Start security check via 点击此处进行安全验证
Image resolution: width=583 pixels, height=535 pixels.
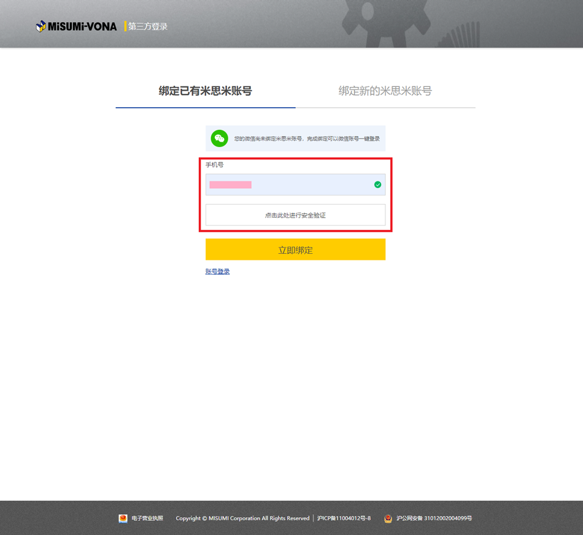[x=295, y=215]
